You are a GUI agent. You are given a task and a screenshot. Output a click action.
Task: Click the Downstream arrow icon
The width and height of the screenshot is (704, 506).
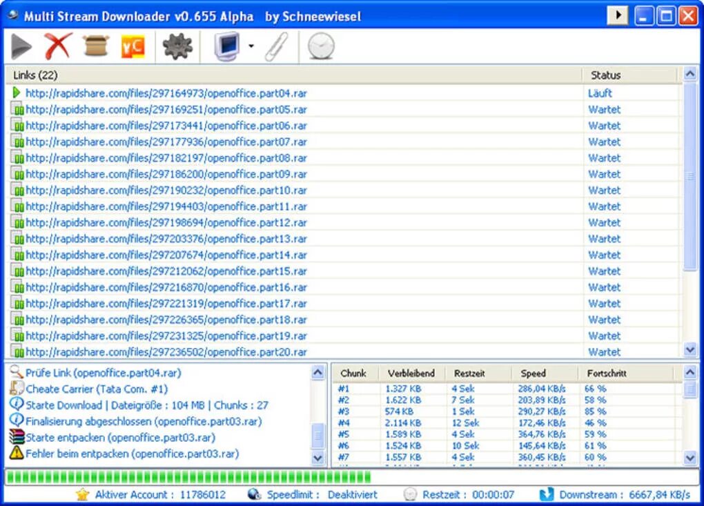[x=547, y=494]
